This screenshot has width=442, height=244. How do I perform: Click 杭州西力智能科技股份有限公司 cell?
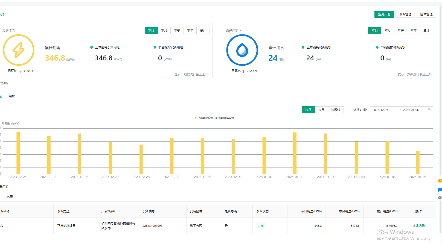(118, 226)
